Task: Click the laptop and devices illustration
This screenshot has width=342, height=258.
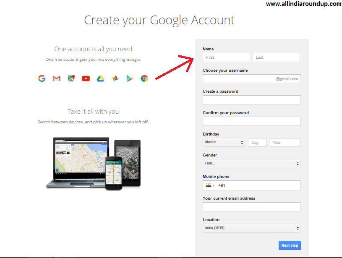Action: click(93, 164)
